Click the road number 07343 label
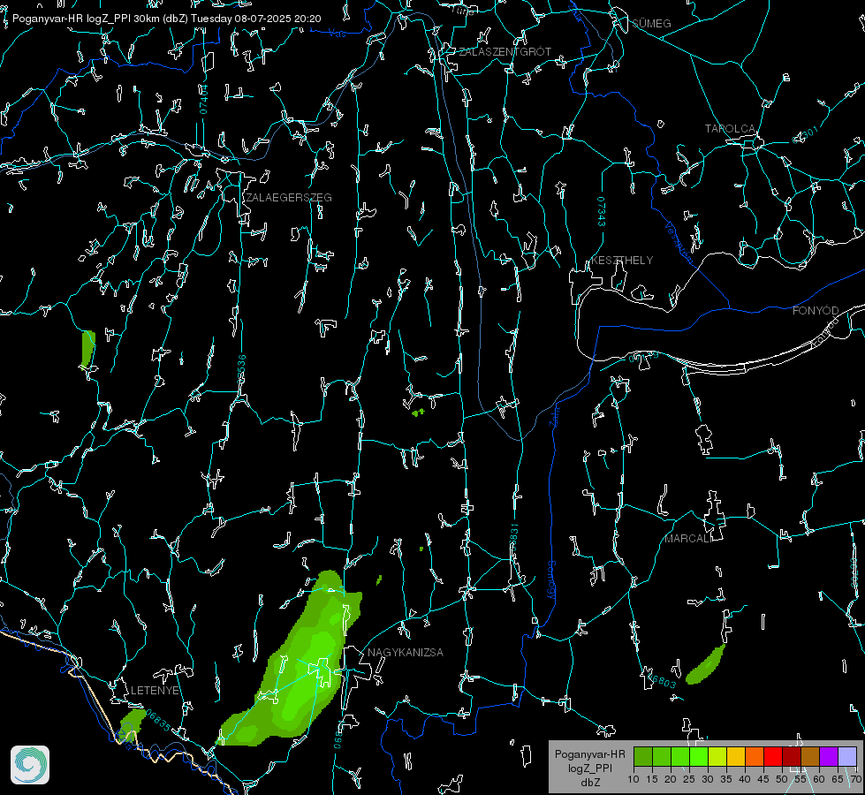Image resolution: width=865 pixels, height=795 pixels. pos(602,211)
